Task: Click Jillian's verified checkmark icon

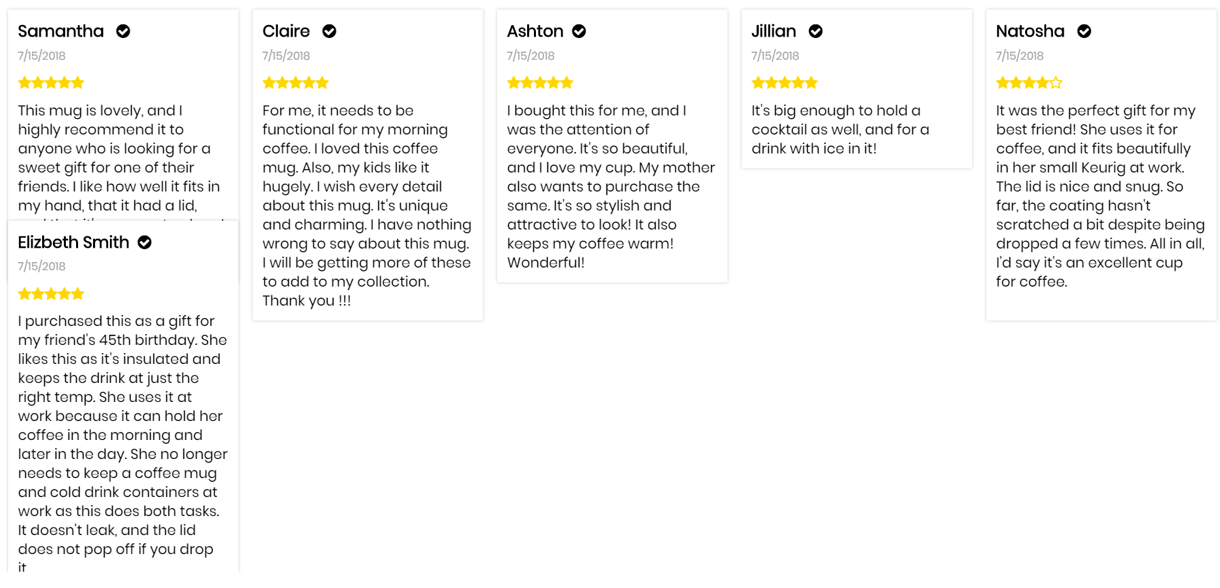Action: point(816,31)
